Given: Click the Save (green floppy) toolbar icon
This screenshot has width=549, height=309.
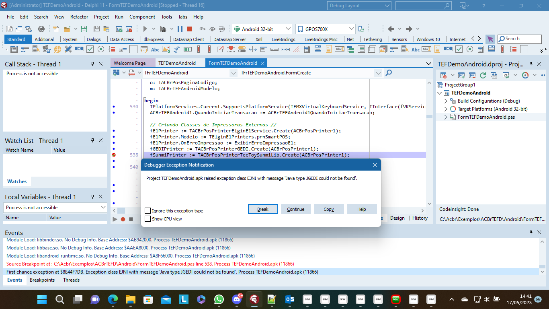Looking at the screenshot, I should coord(84,29).
